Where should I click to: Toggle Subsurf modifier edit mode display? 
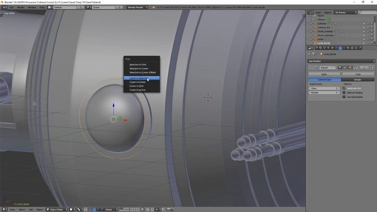click(350, 68)
